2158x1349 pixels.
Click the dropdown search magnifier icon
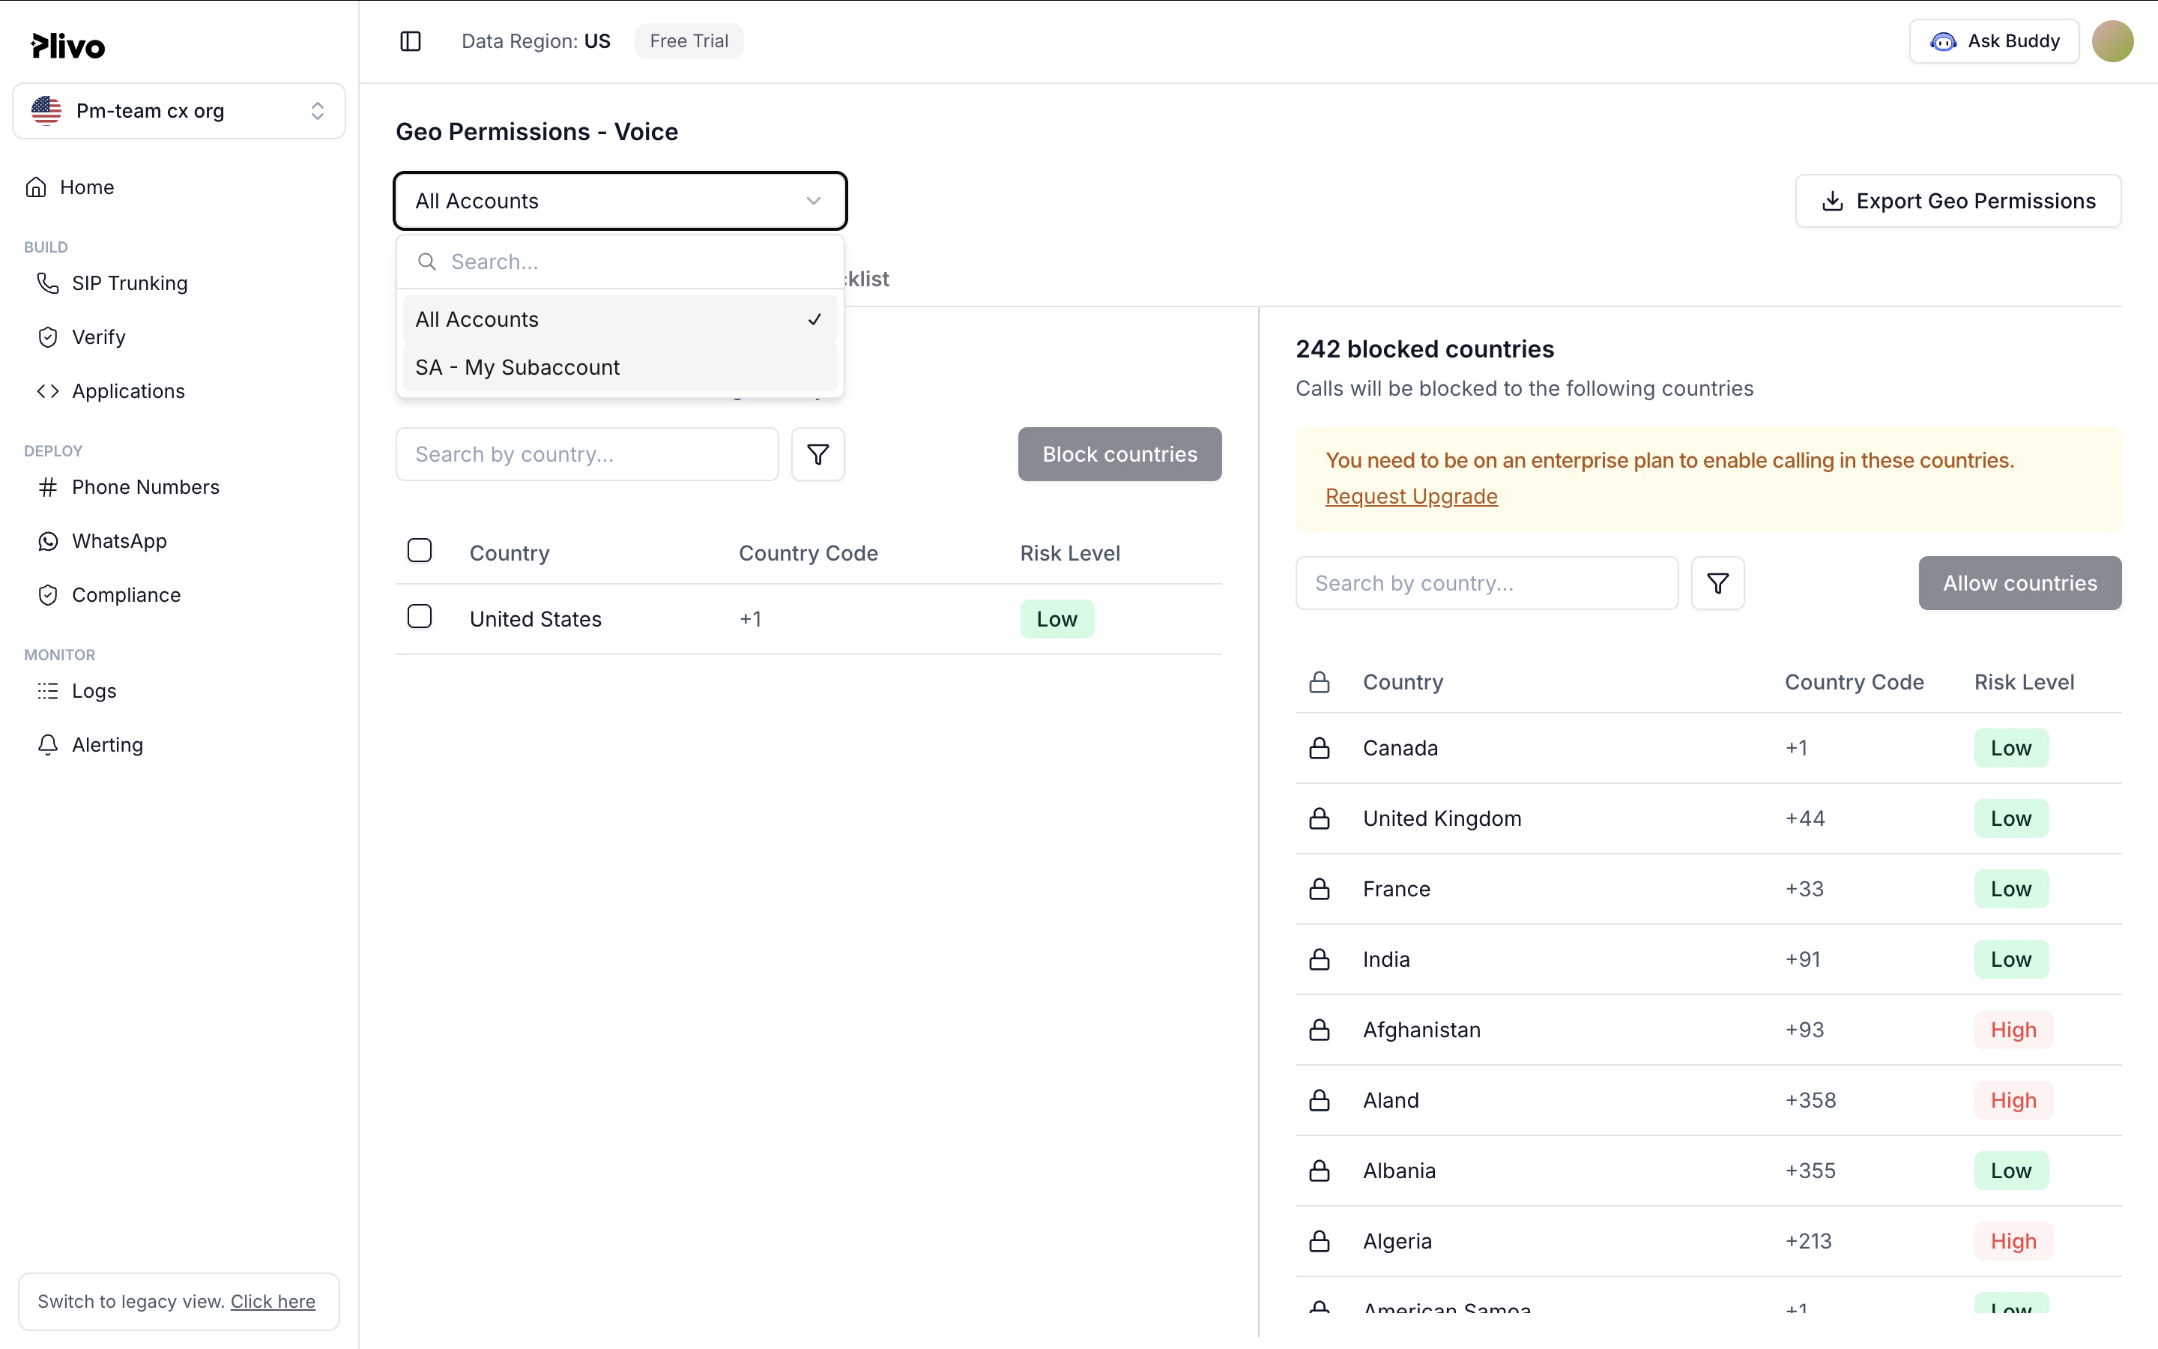427,262
